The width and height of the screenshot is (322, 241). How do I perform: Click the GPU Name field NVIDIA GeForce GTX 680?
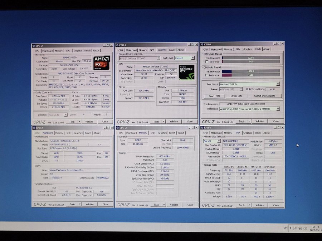tap(156, 67)
